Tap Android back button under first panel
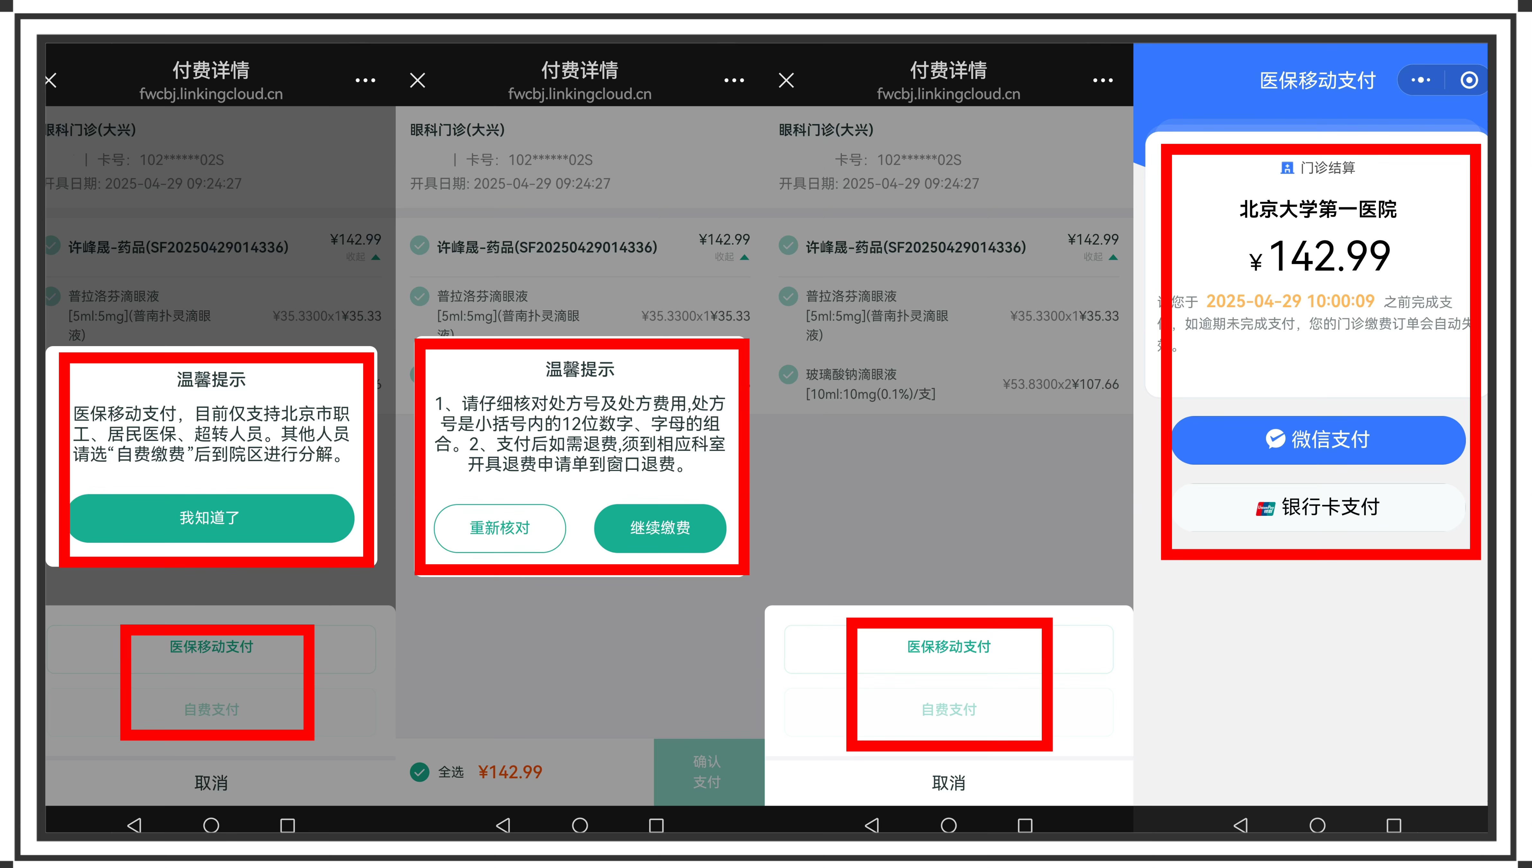 [135, 825]
